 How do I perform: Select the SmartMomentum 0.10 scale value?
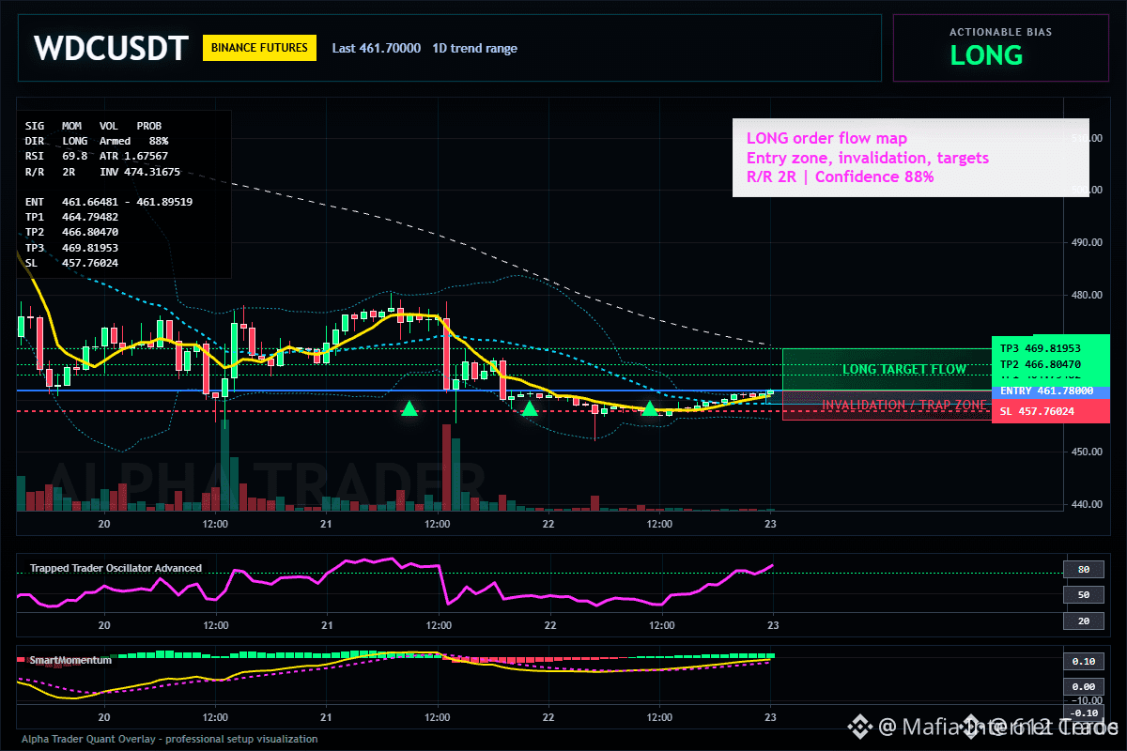point(1083,661)
